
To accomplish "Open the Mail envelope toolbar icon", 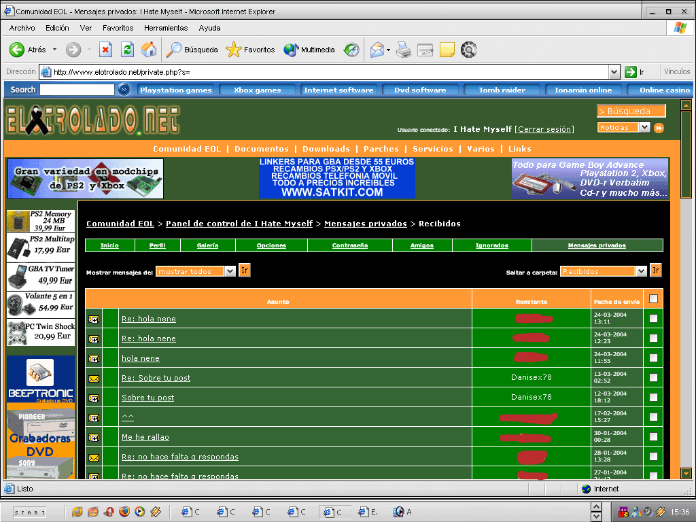I will coord(377,50).
